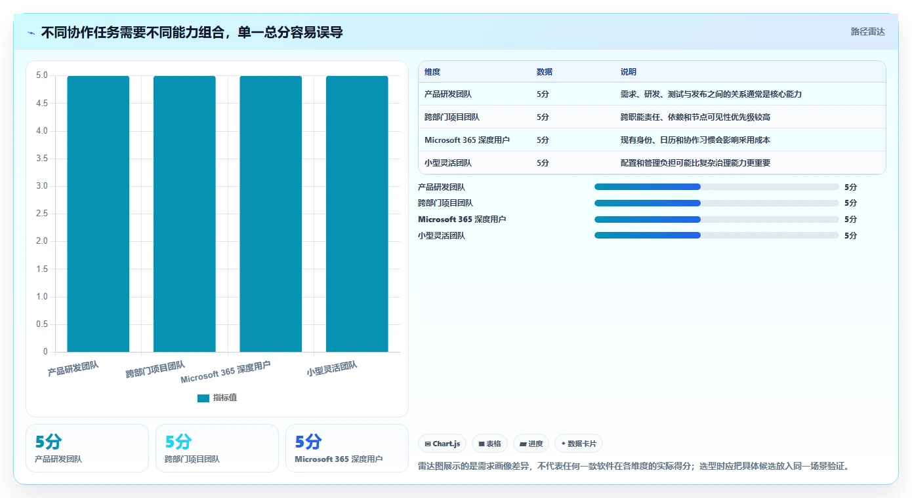Image resolution: width=912 pixels, height=498 pixels.
Task: Click the progress bar for Microsoft 365 深度用户
Action: [x=716, y=220]
